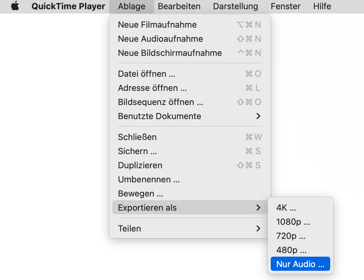Export the video in 720p
The image size is (364, 280).
coord(290,236)
